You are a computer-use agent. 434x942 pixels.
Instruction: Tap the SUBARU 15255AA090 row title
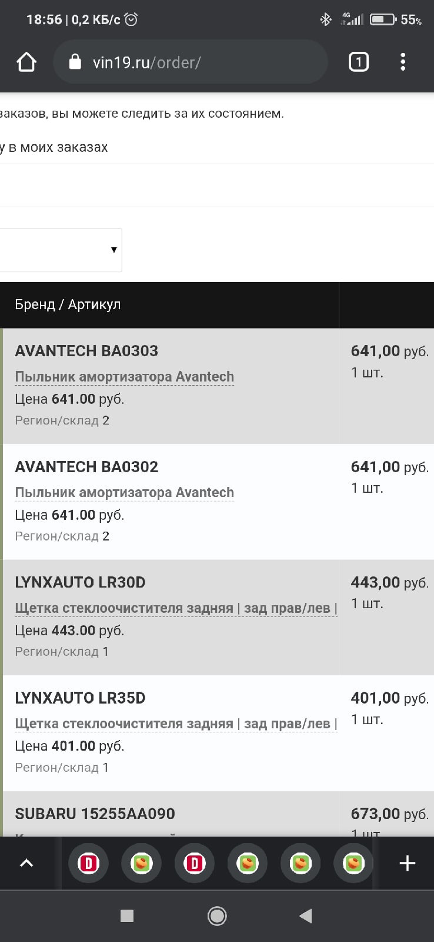tap(95, 814)
